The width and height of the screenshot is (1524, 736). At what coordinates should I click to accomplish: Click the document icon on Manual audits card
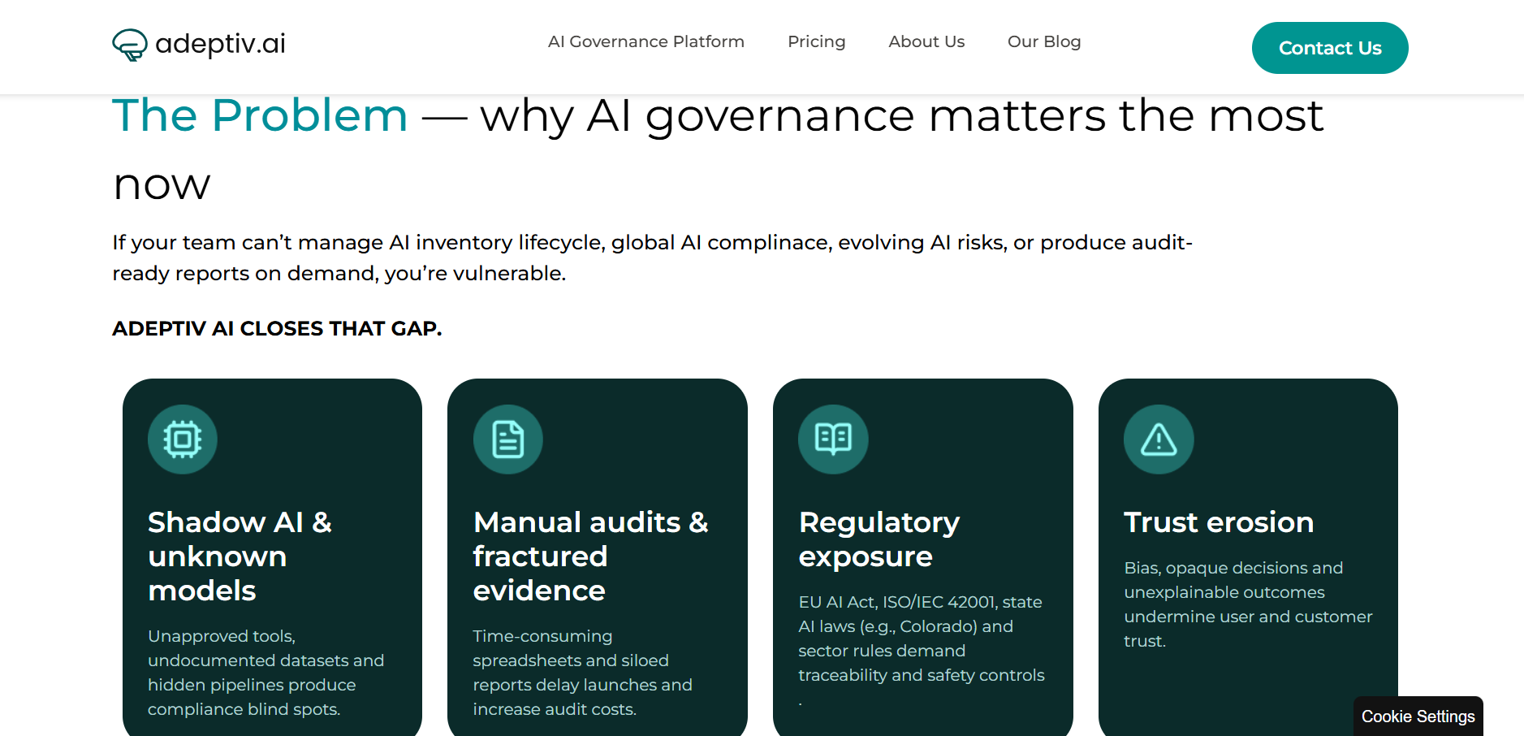click(x=508, y=439)
